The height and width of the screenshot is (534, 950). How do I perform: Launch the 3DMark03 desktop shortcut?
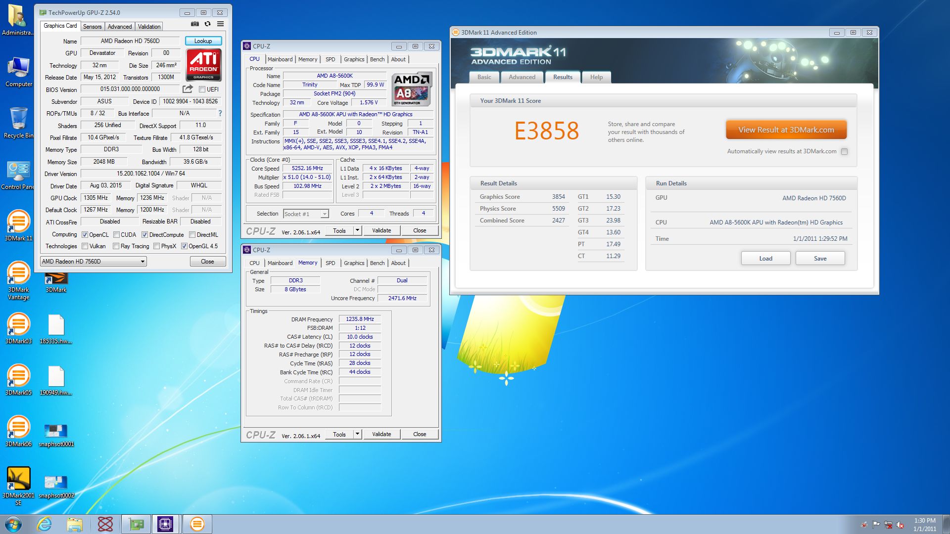[18, 328]
